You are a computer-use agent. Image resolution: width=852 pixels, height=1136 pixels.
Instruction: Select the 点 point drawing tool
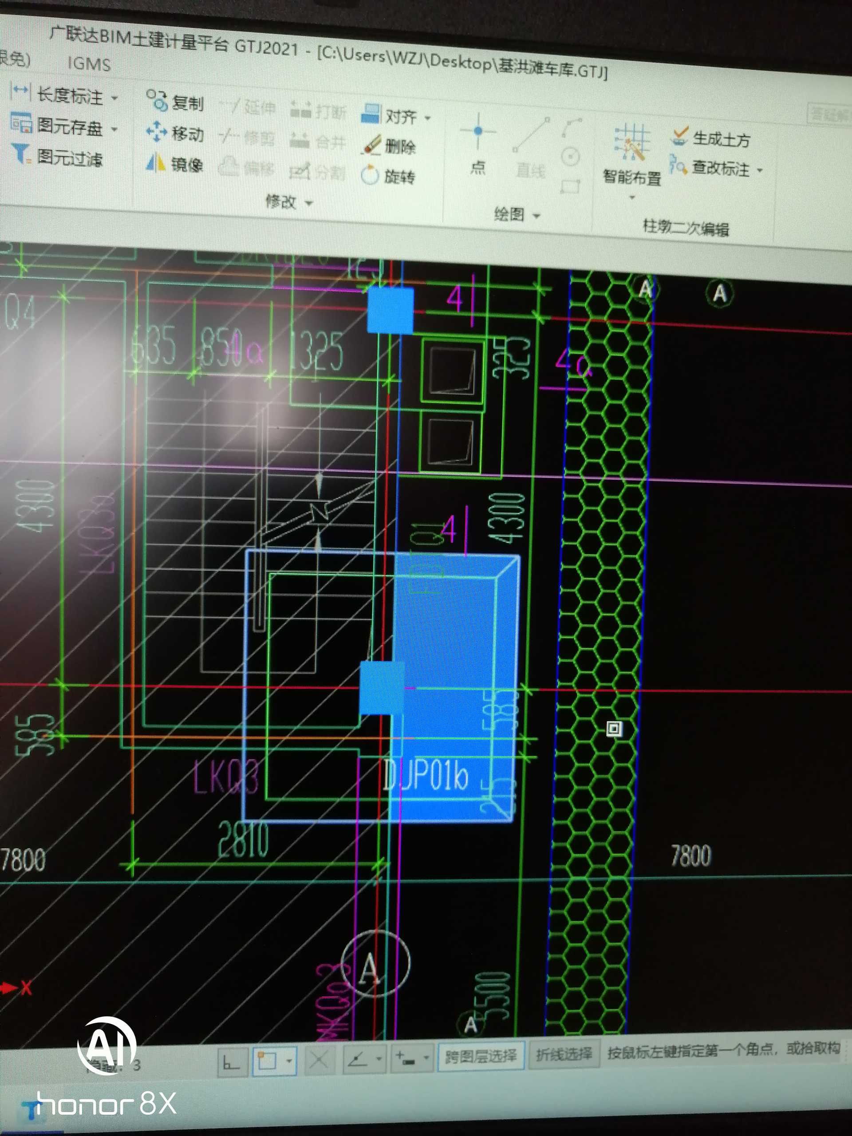[478, 144]
